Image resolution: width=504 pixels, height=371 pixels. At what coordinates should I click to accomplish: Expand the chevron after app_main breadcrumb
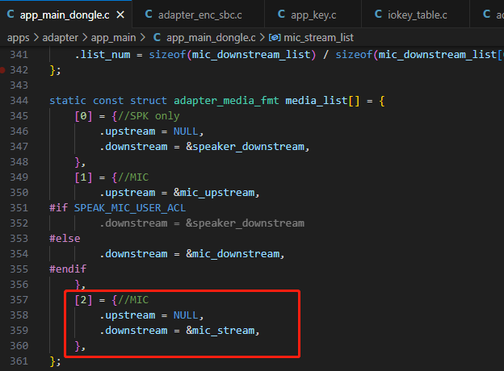click(x=143, y=38)
